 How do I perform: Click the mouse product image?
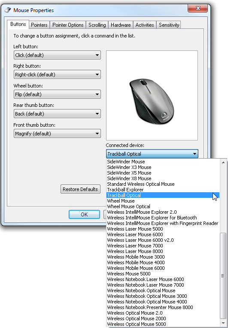(x=152, y=101)
